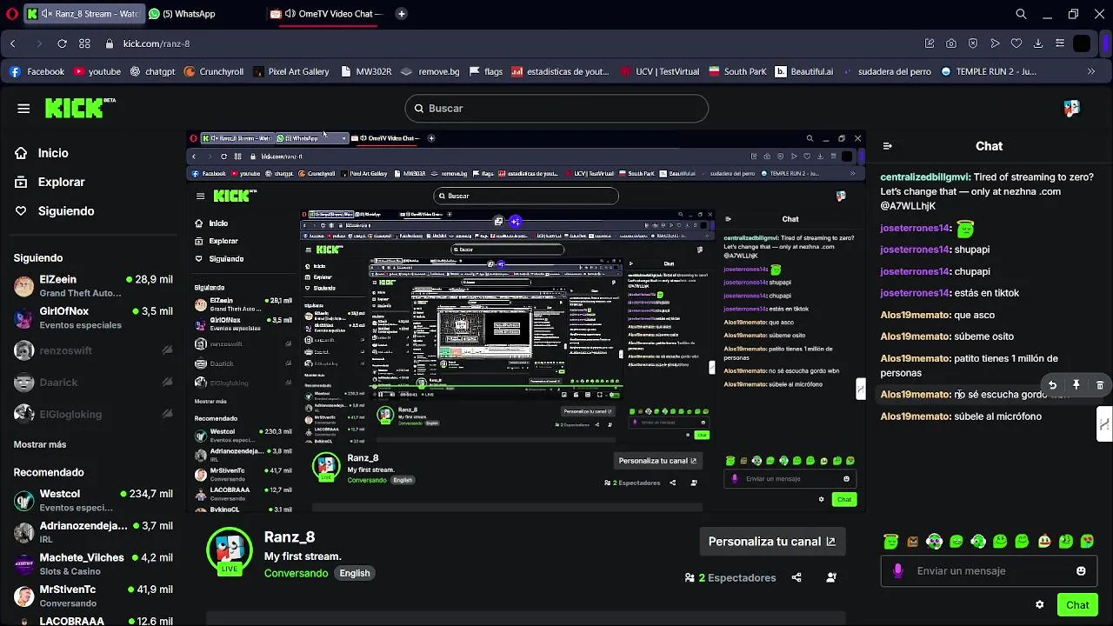The width and height of the screenshot is (1113, 626).
Task: Click the Enviar un mensaje input
Action: [x=989, y=571]
